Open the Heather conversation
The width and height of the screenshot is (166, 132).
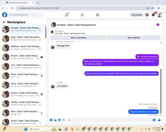(23, 104)
